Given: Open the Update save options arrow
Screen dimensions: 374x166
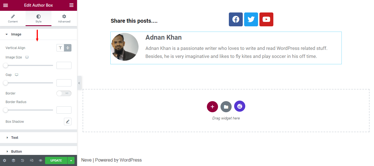Looking at the screenshot, I should pyautogui.click(x=71, y=160).
